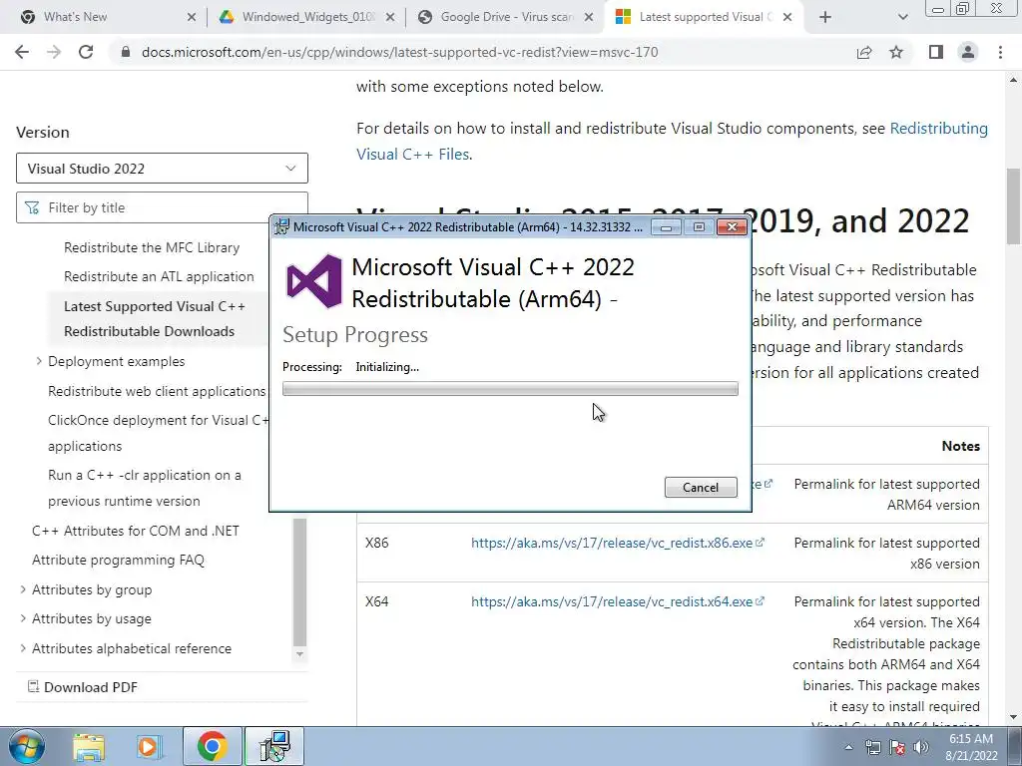Click the network tray icon
Screen dimensions: 1022x766
872,747
